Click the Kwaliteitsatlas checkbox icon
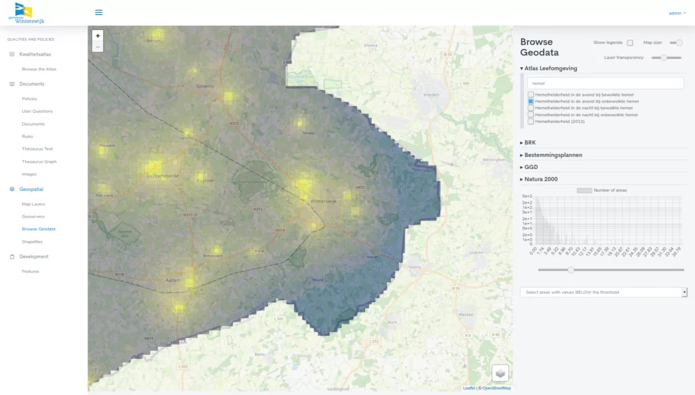Image resolution: width=695 pixels, height=395 pixels. point(12,54)
